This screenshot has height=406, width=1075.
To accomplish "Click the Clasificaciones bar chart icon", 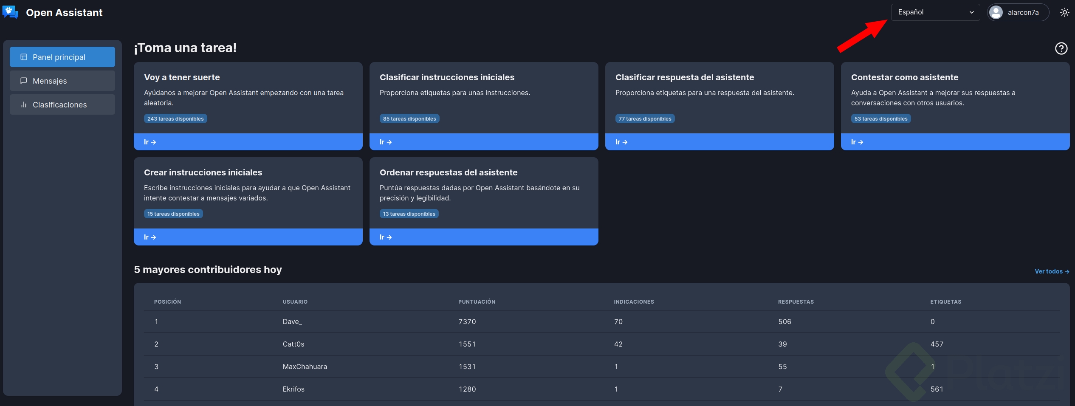I will 24,104.
